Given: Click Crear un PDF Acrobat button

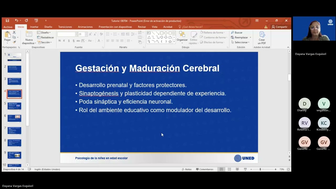Looking at the screenshot, I should 262,38.
